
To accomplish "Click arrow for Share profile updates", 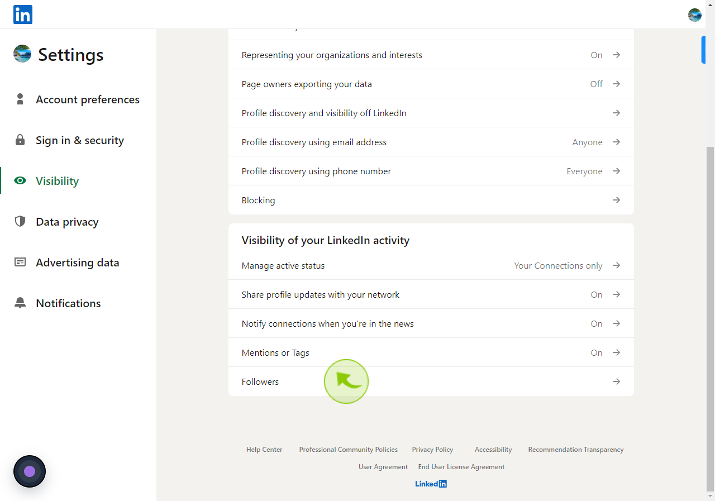I will coord(616,294).
